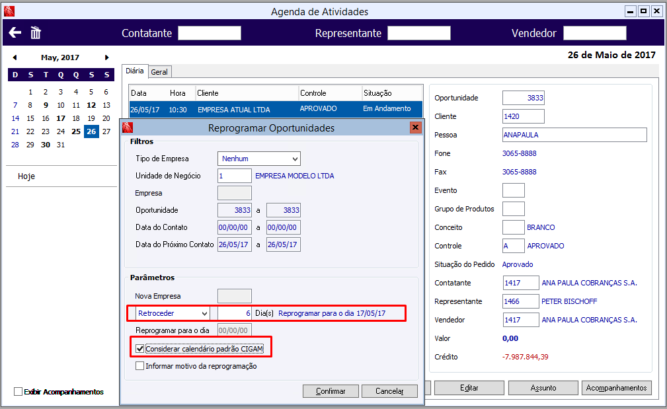Go to next month in calendar
Viewport: 667px width, 409px height.
pyautogui.click(x=107, y=57)
